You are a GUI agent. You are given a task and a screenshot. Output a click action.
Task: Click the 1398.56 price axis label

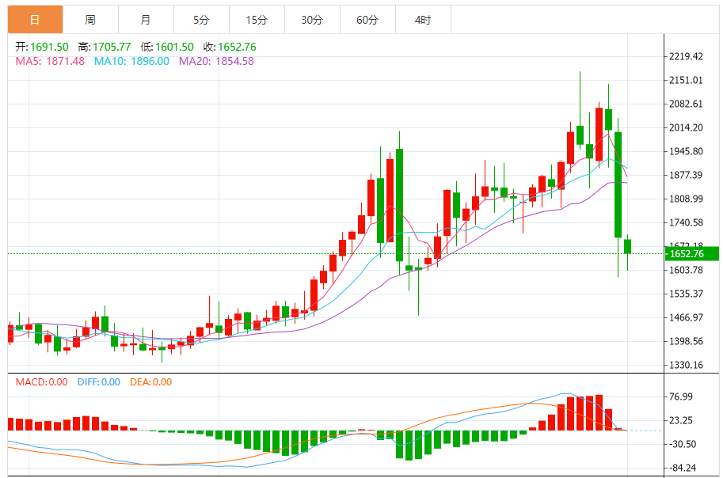[686, 342]
